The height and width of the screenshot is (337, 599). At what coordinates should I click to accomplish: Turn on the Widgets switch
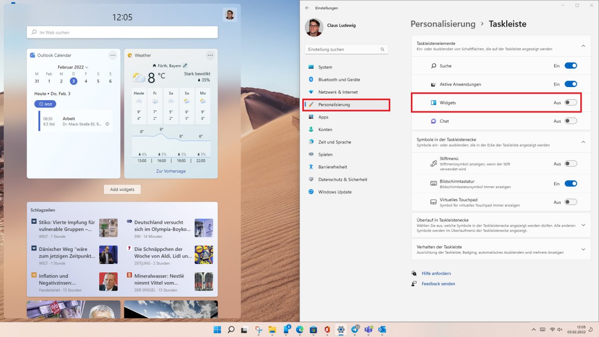tap(570, 103)
